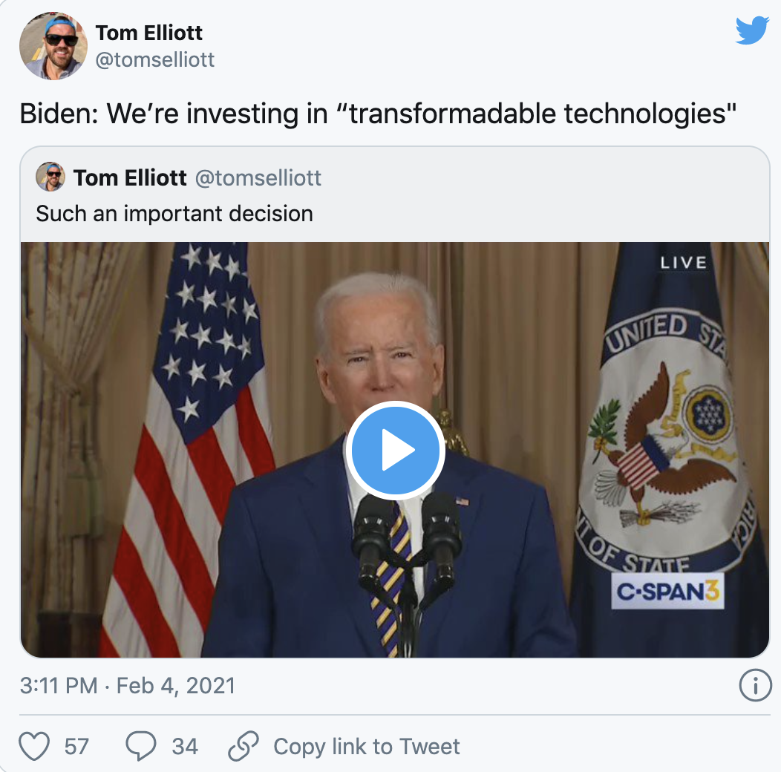
Task: Open the 3:11 PM · Feb 4, 2021 timestamp
Action: click(x=128, y=686)
